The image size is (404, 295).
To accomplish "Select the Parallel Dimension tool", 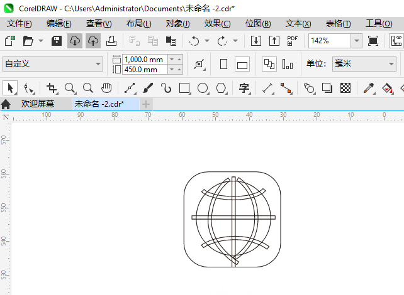I will pos(267,88).
